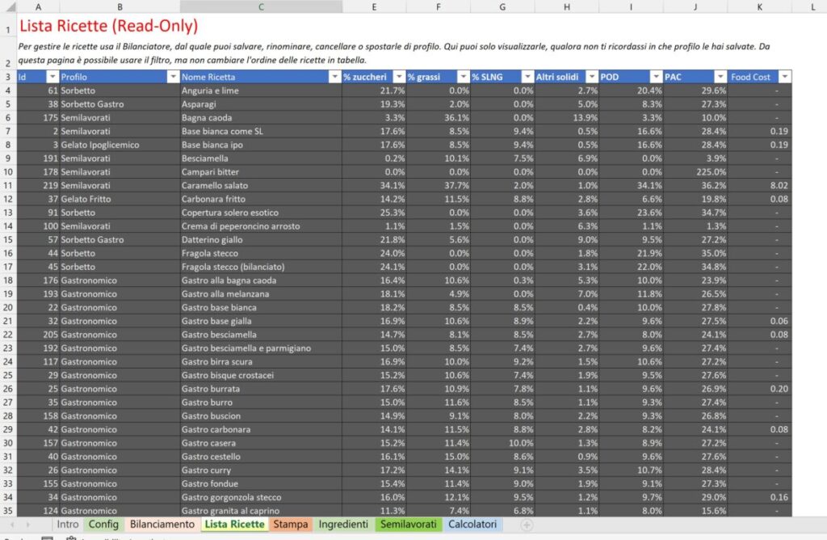Viewport: 827px width, 540px height.
Task: Open the Profilo column filter dropdown
Action: (172, 77)
